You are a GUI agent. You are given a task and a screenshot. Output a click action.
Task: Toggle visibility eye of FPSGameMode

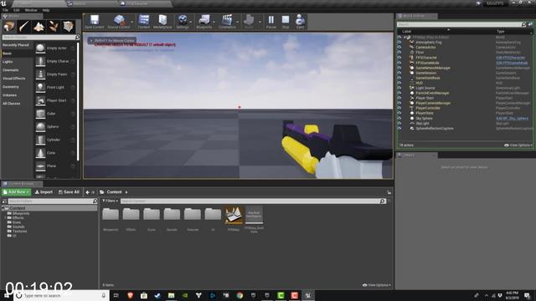[x=399, y=63]
